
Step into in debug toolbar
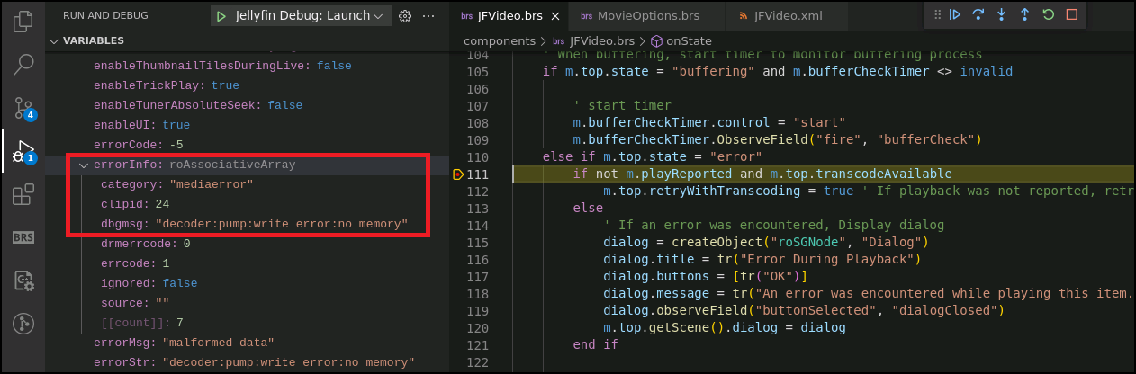coord(1001,14)
